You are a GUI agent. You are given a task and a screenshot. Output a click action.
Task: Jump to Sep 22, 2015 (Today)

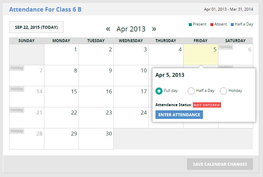pos(36,27)
